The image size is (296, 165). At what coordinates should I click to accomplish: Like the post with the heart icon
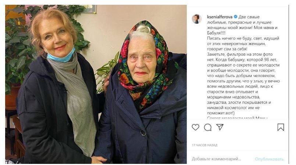point(195,127)
